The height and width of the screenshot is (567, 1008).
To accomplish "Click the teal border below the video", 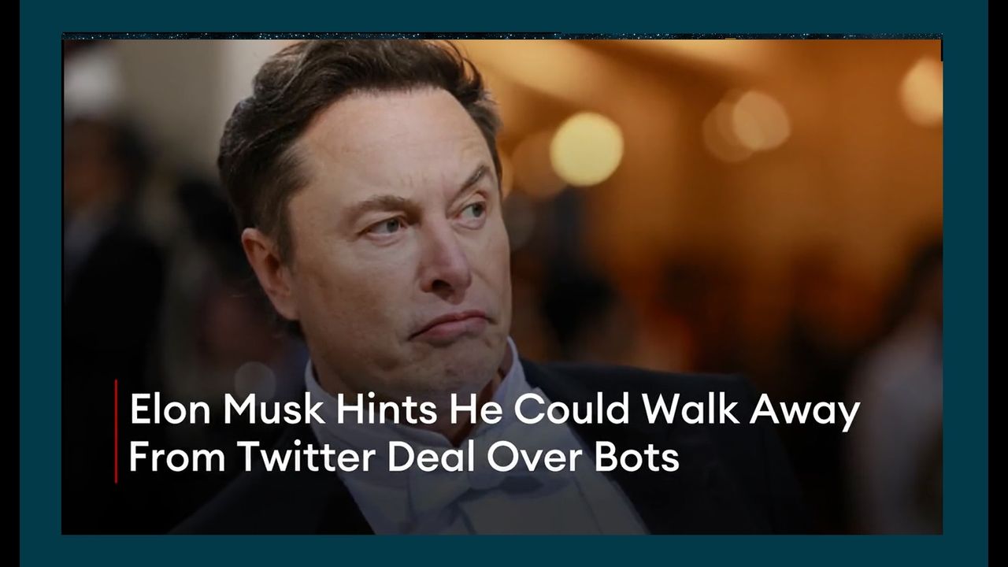I will pyautogui.click(x=504, y=550).
